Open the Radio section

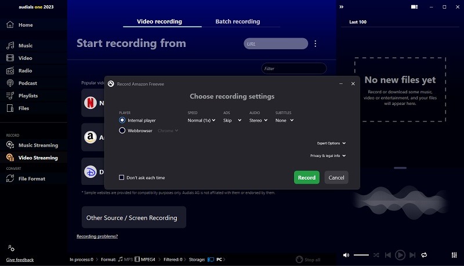click(19, 71)
